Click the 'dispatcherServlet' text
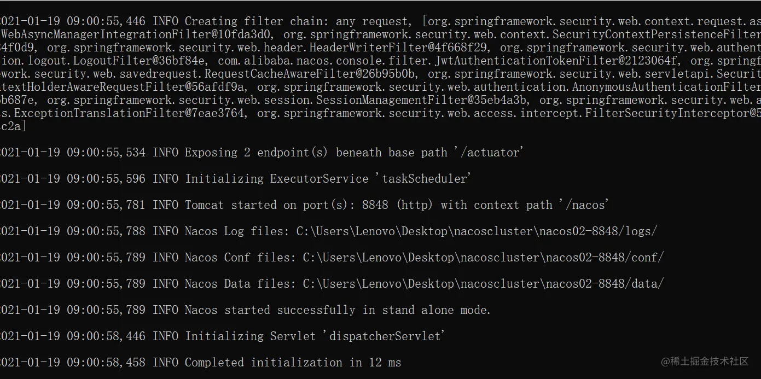The height and width of the screenshot is (379, 761). click(x=387, y=336)
